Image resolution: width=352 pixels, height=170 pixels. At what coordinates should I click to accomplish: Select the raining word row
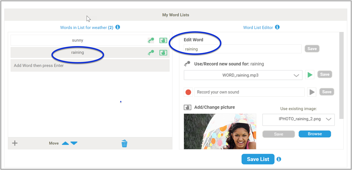[90, 53]
